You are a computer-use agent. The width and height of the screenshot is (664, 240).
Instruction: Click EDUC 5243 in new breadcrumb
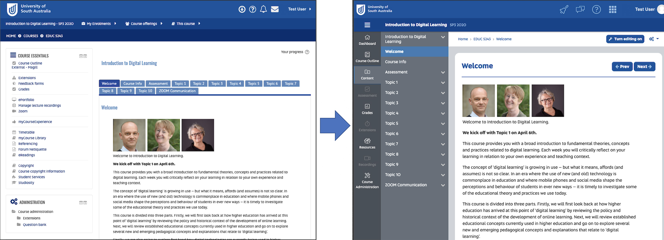482,39
